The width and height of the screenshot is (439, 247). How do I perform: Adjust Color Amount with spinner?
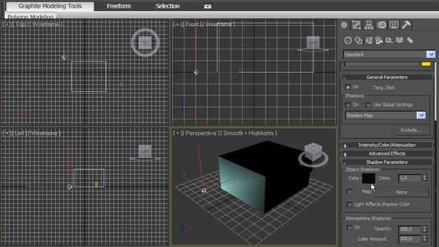425,239
